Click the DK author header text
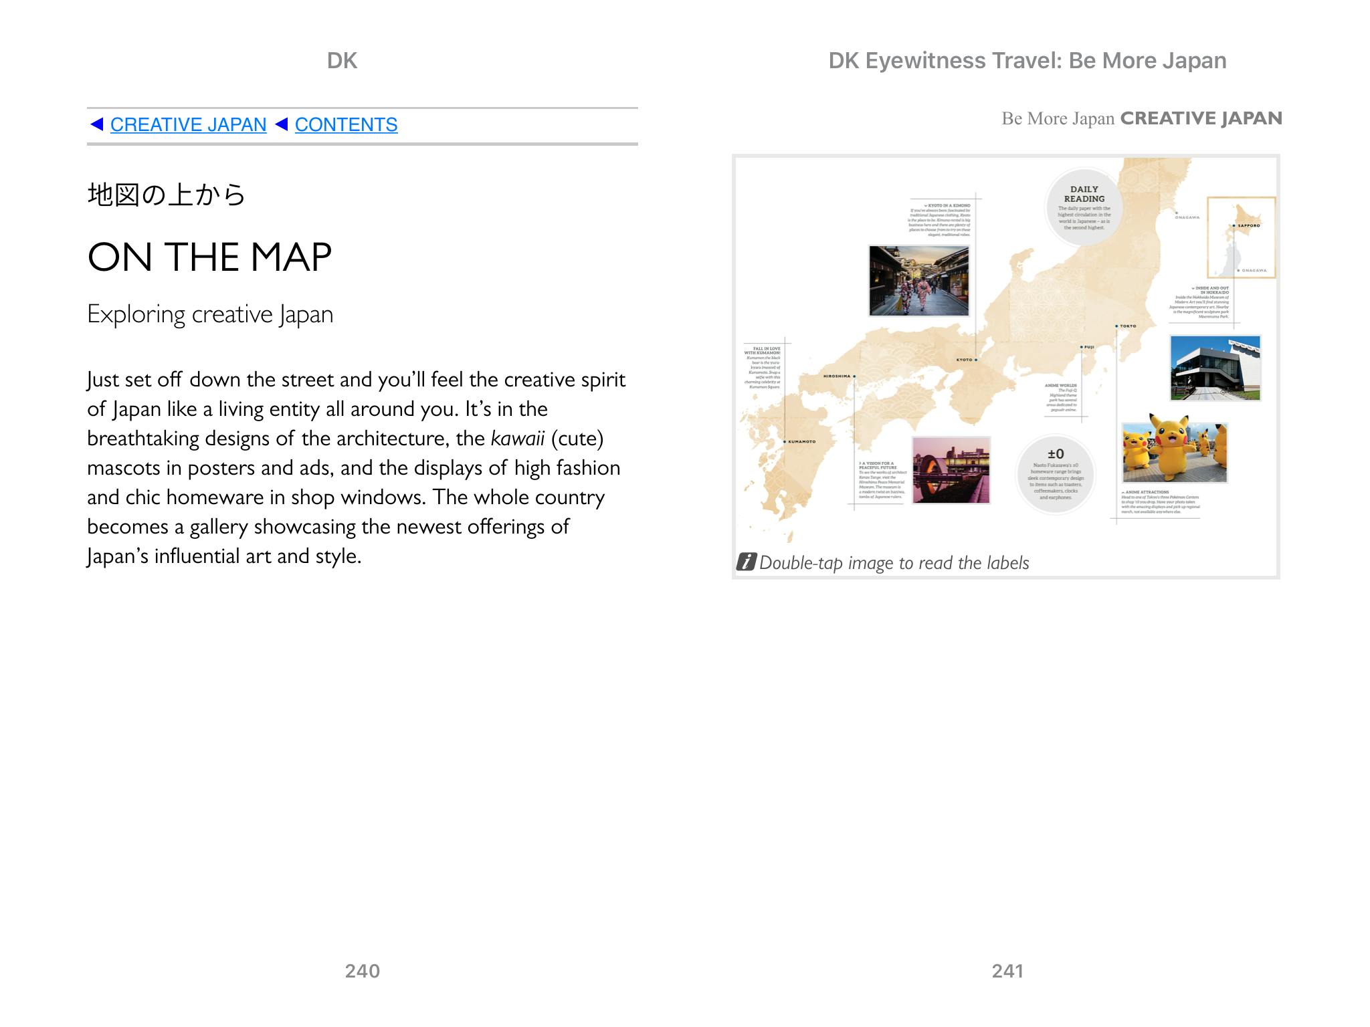Image resolution: width=1370 pixels, height=1027 pixels. tap(342, 61)
